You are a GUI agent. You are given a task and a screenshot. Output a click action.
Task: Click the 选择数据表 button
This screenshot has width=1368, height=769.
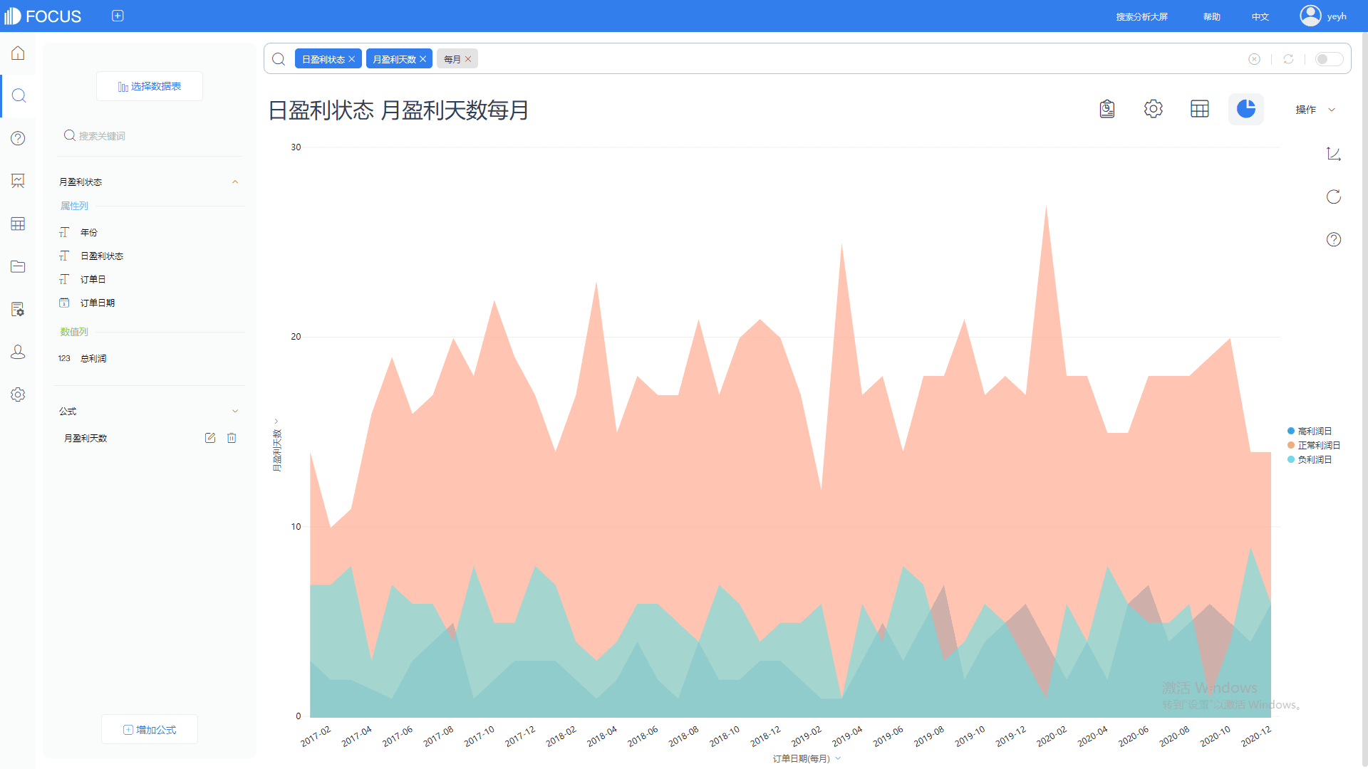click(x=150, y=86)
